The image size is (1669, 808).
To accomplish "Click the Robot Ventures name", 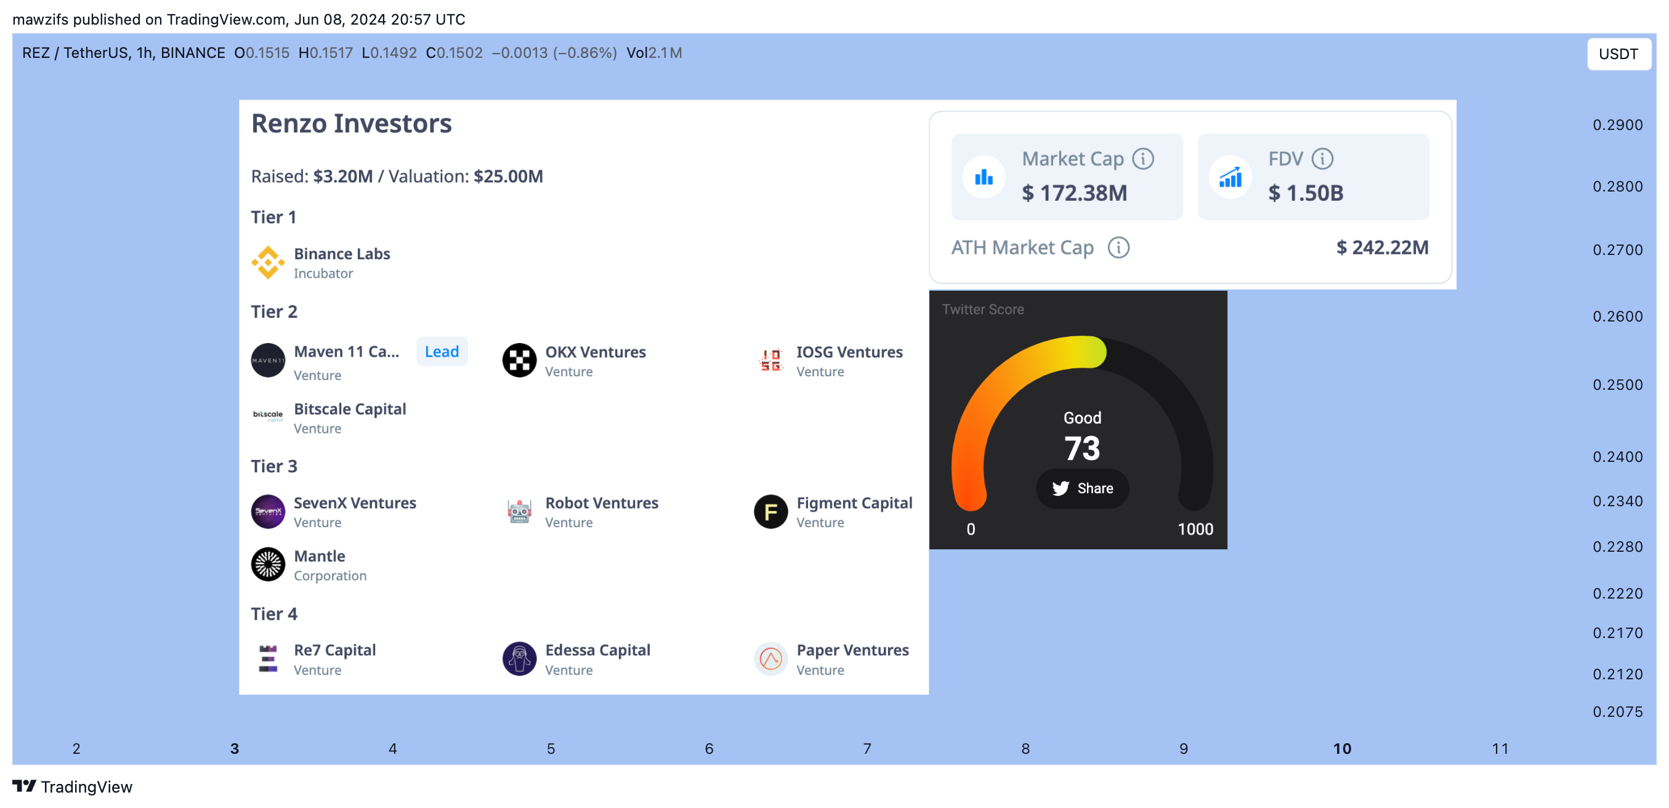I will [x=601, y=503].
